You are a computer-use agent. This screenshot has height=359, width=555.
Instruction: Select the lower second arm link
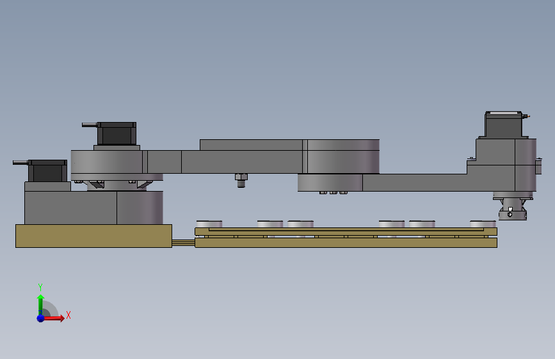pos(415,182)
